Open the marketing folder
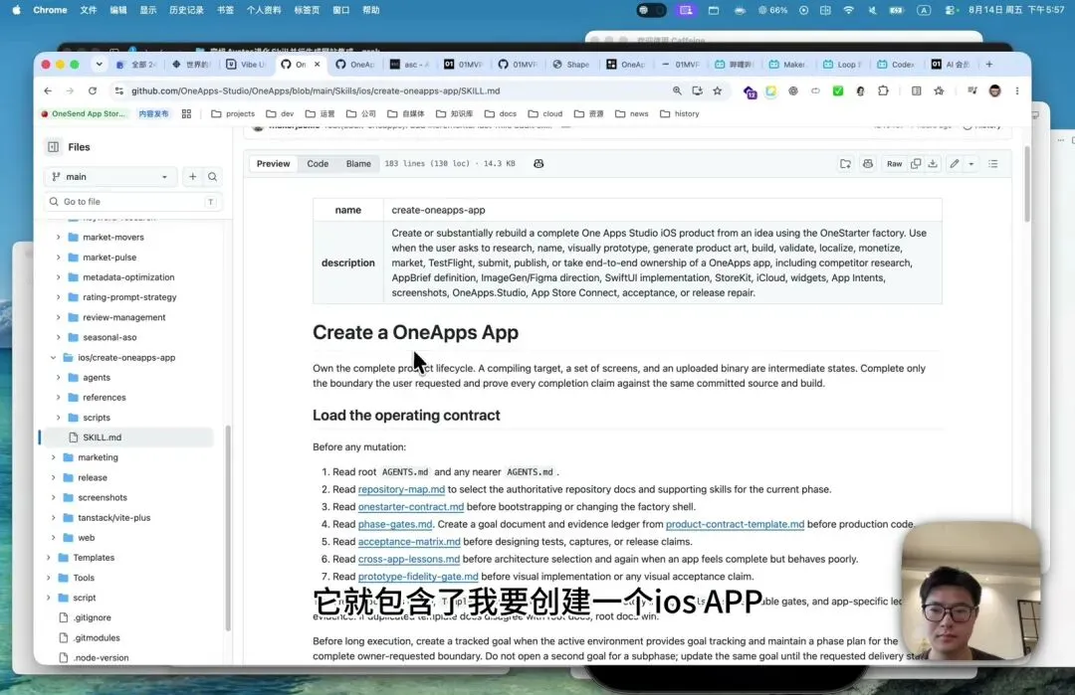The width and height of the screenshot is (1075, 695). (98, 456)
